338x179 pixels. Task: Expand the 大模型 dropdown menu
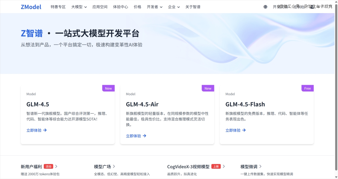coord(79,7)
